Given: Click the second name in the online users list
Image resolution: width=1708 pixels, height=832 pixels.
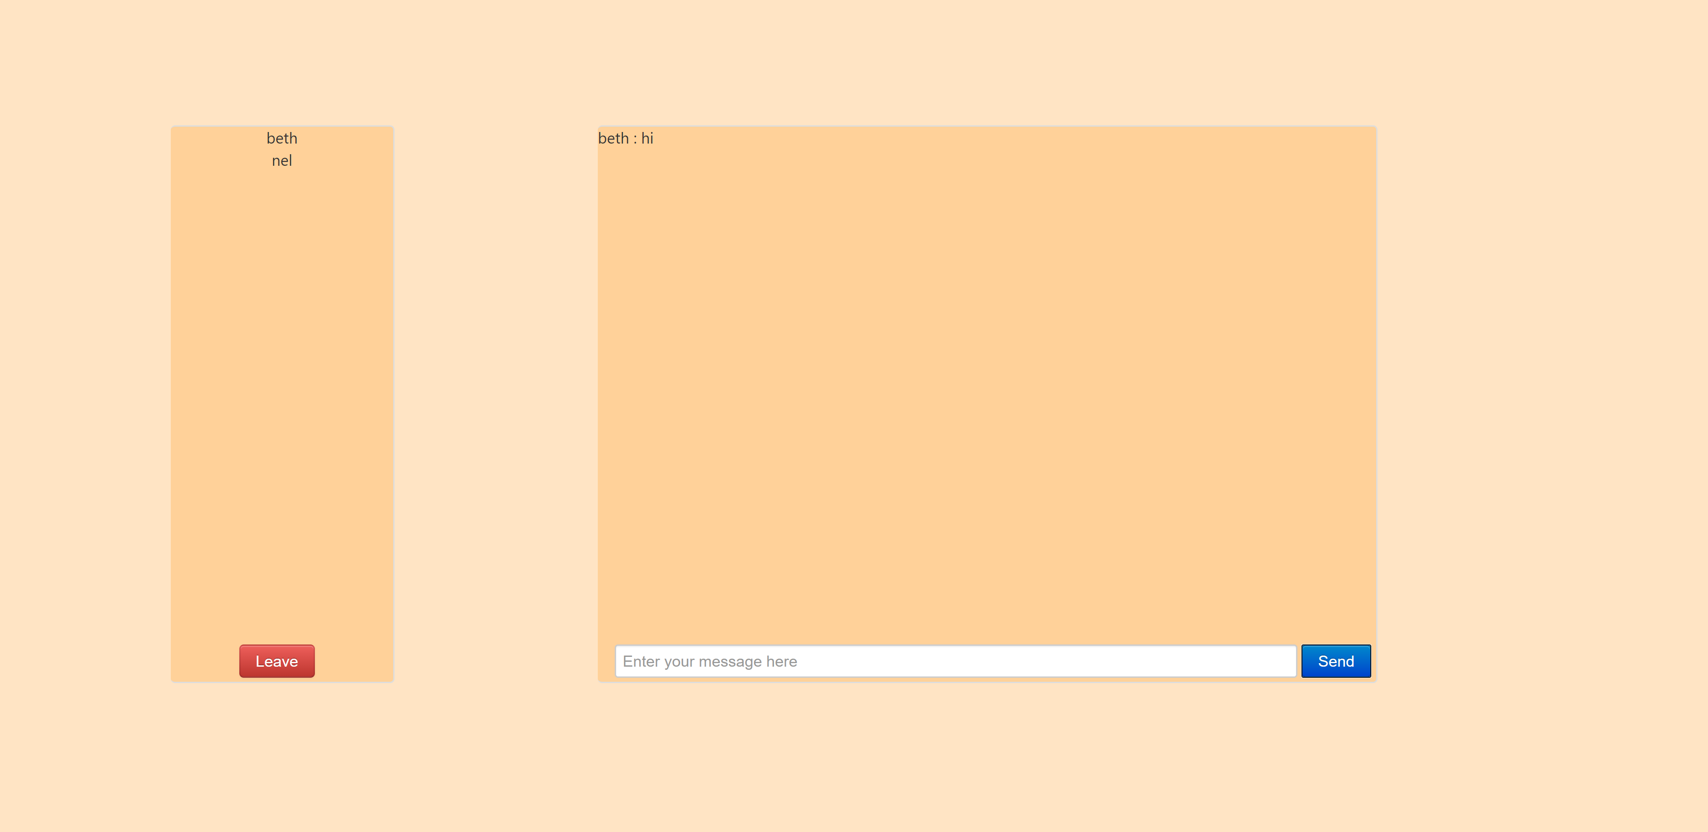Looking at the screenshot, I should point(282,161).
